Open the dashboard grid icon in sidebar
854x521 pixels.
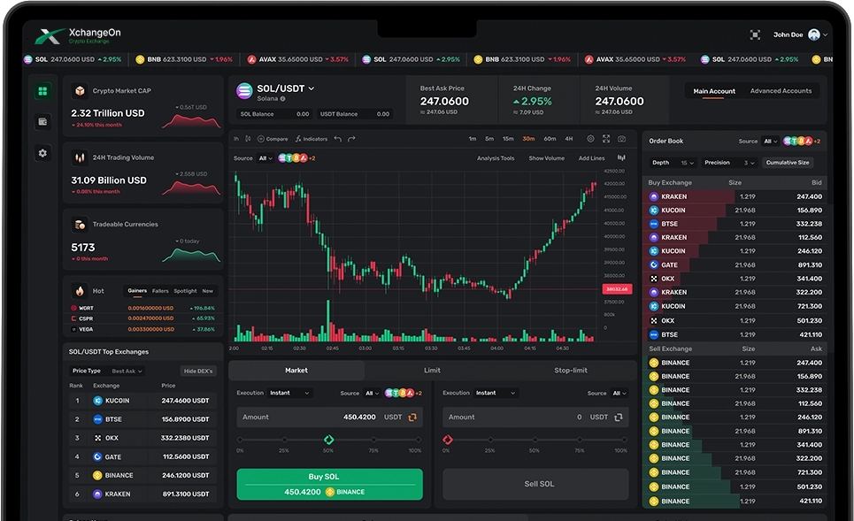42,91
